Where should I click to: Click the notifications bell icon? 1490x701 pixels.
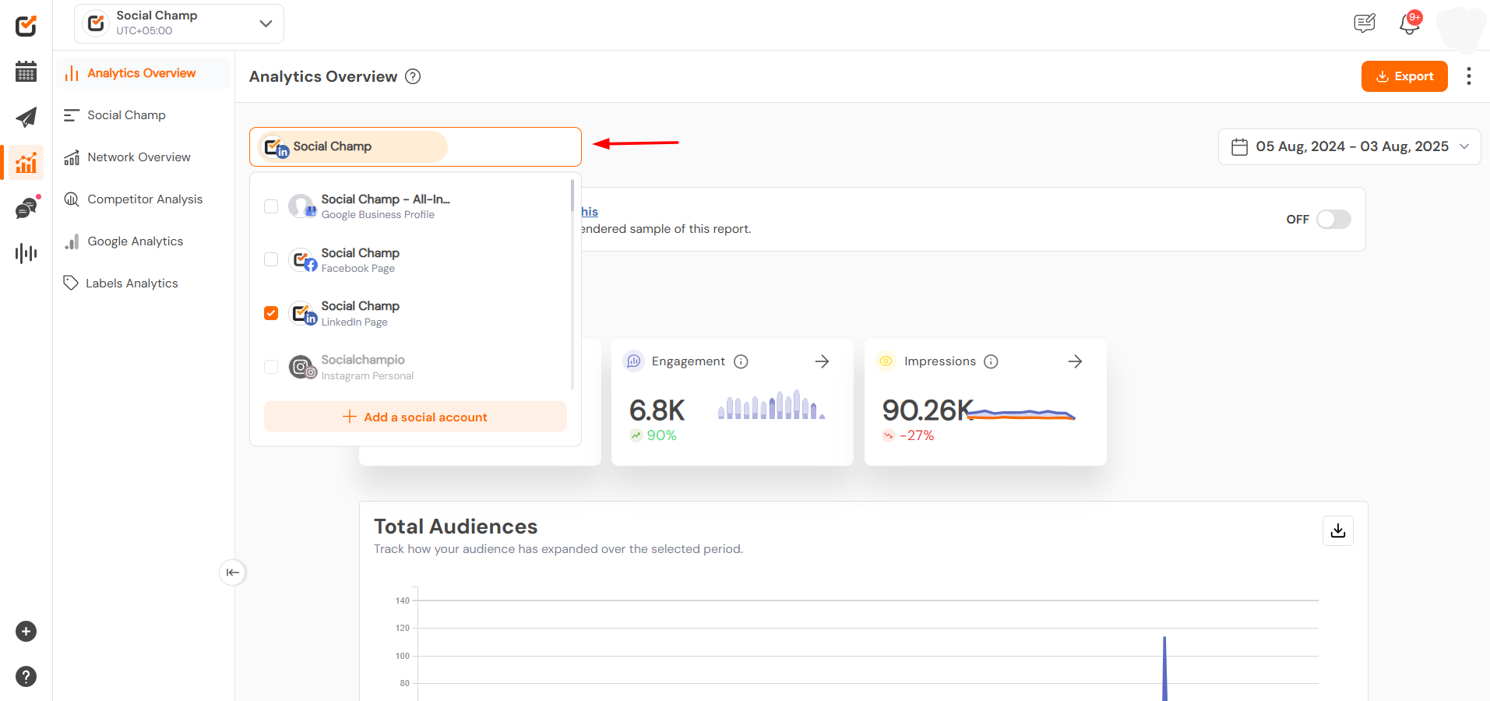(1409, 23)
